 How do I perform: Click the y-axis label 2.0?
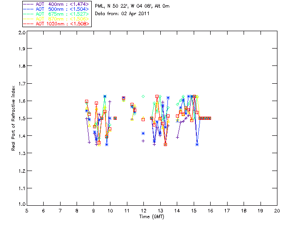(22, 33)
